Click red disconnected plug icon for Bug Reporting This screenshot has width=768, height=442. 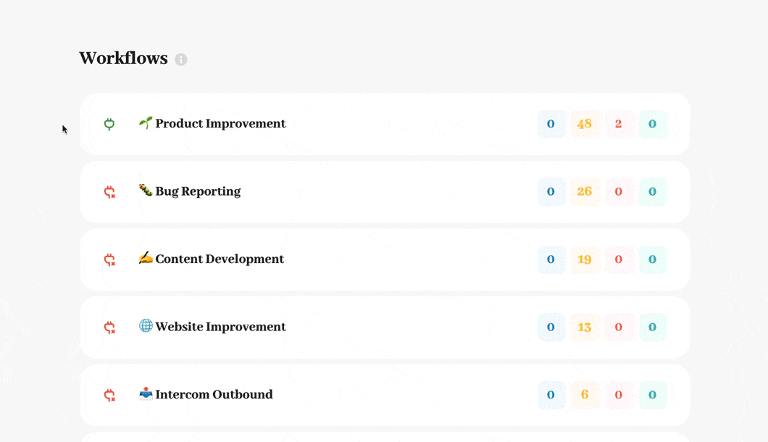[109, 192]
